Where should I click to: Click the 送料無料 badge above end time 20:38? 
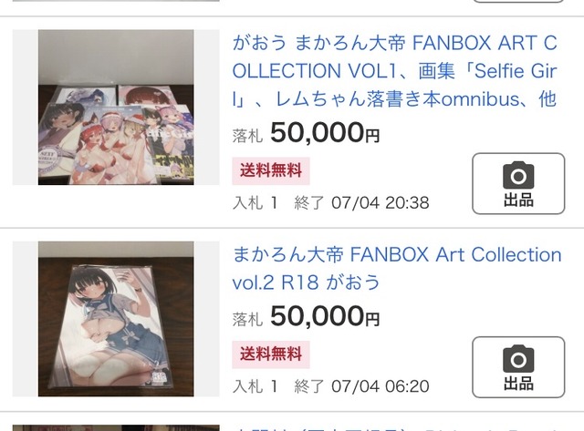point(271,171)
